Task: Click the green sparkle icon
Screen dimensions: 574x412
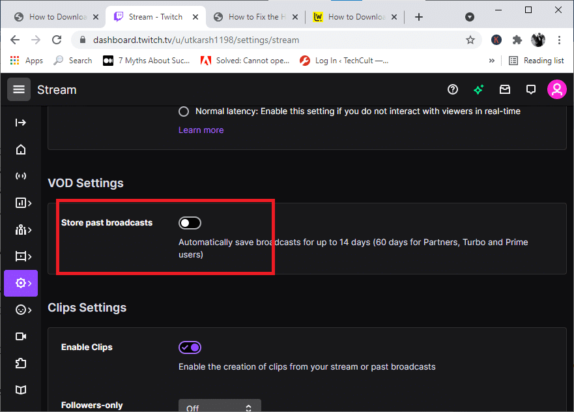Action: coord(479,89)
